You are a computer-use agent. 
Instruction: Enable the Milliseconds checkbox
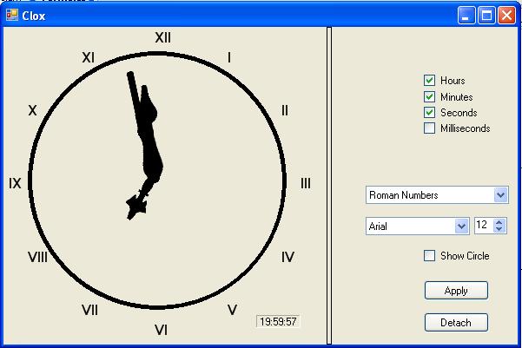click(429, 128)
